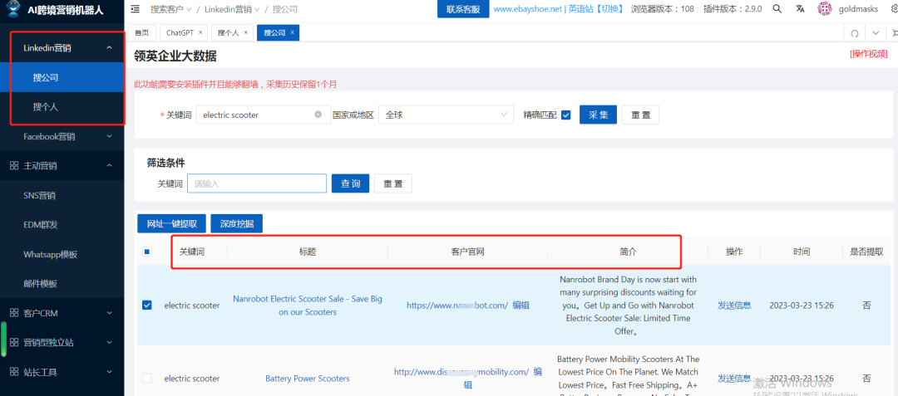Image resolution: width=898 pixels, height=396 pixels.
Task: Switch to the ChatGPT tab
Action: point(184,33)
